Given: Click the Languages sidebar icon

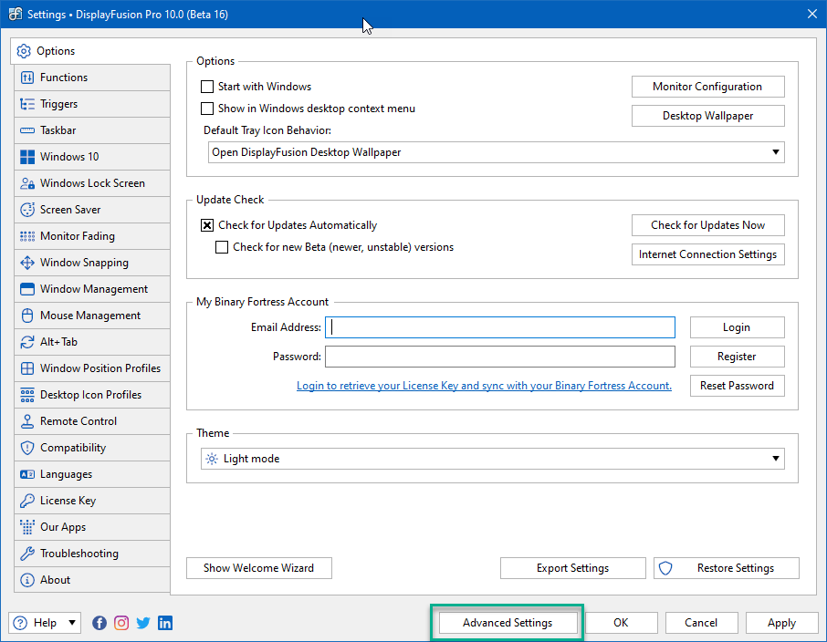Looking at the screenshot, I should (x=26, y=474).
